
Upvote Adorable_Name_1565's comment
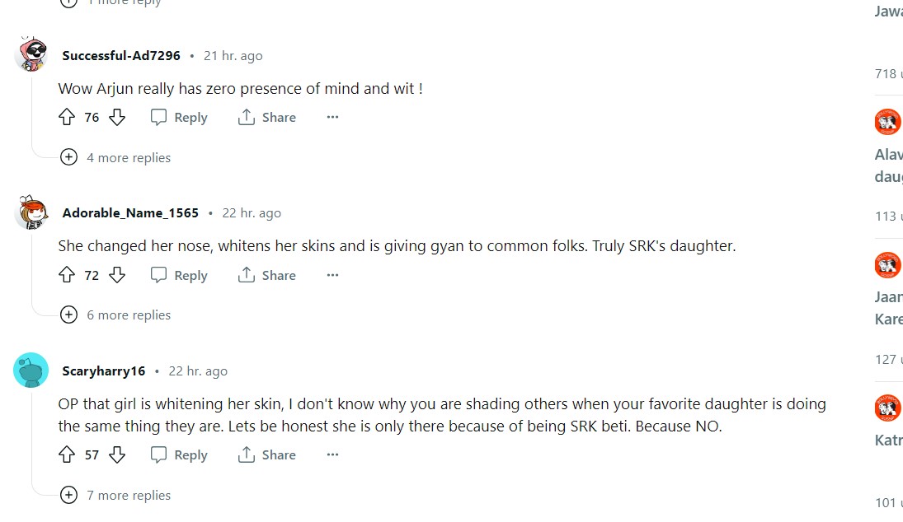67,275
